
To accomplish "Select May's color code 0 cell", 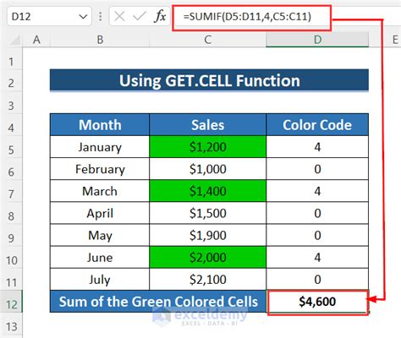I will [317, 235].
